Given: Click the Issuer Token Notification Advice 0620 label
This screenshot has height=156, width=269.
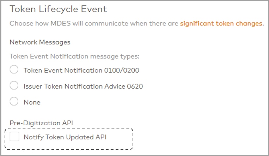Looking at the screenshot, I should coord(83,86).
